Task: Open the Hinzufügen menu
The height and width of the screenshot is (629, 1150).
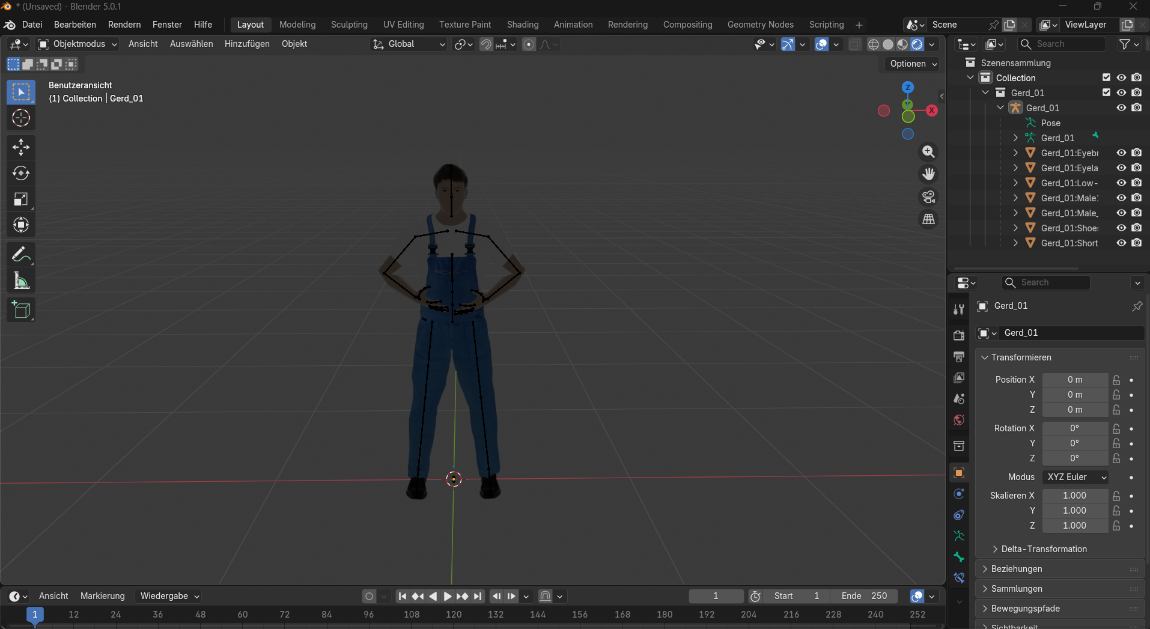Action: click(247, 44)
